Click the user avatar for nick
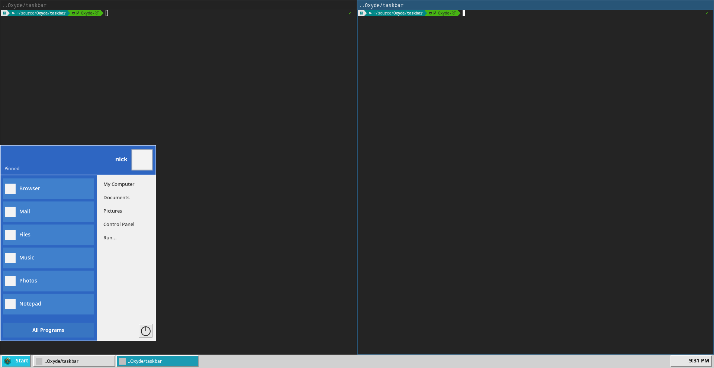This screenshot has height=368, width=714. point(142,159)
